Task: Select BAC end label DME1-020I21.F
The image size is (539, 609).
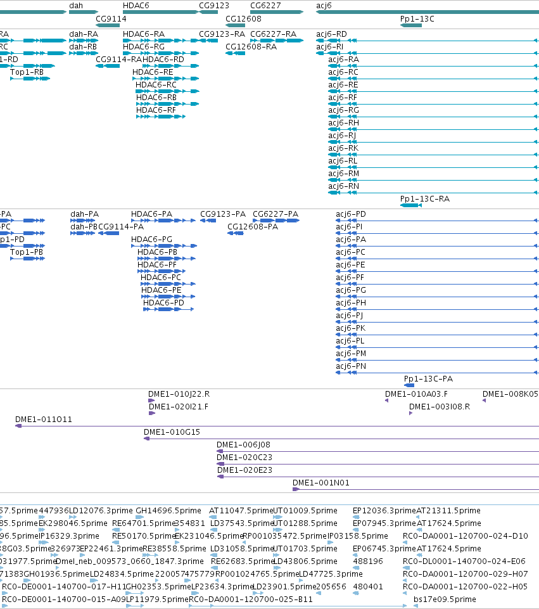Action: (x=179, y=407)
